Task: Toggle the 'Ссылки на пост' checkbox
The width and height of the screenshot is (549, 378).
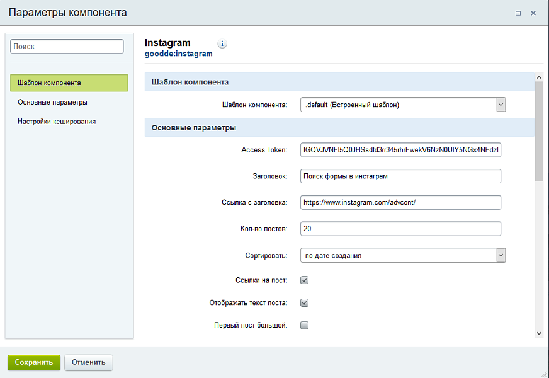Action: 304,280
